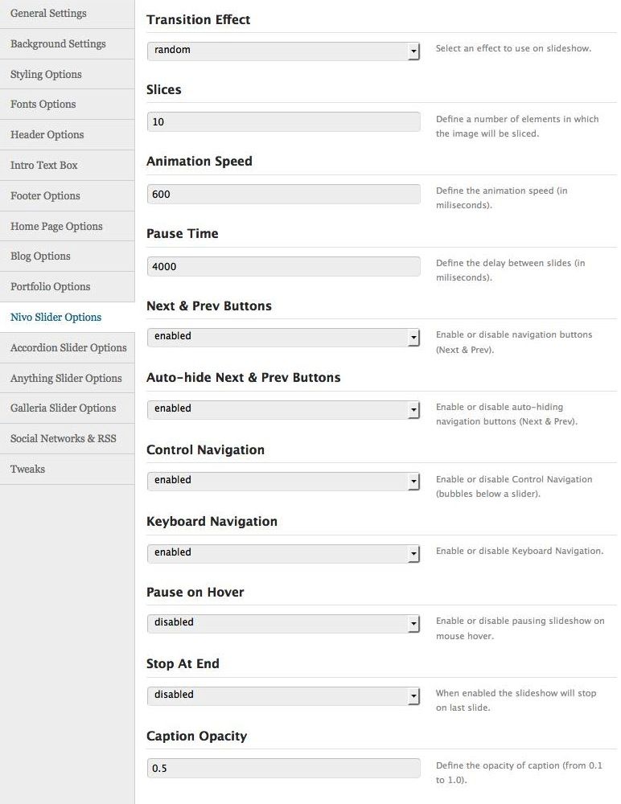This screenshot has height=804, width=621.
Task: Open Auto-hide Next & Prev Buttons dropdown
Action: pos(283,409)
